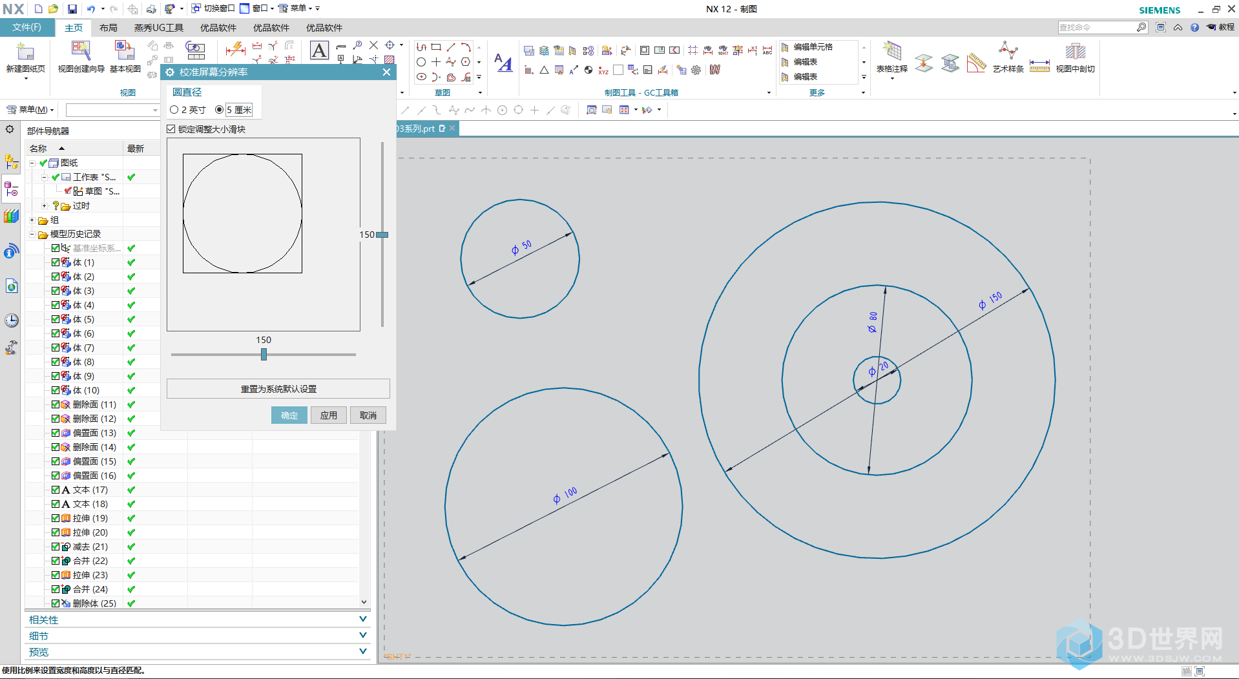Switch to the 主页 ribbon tab

coord(74,28)
